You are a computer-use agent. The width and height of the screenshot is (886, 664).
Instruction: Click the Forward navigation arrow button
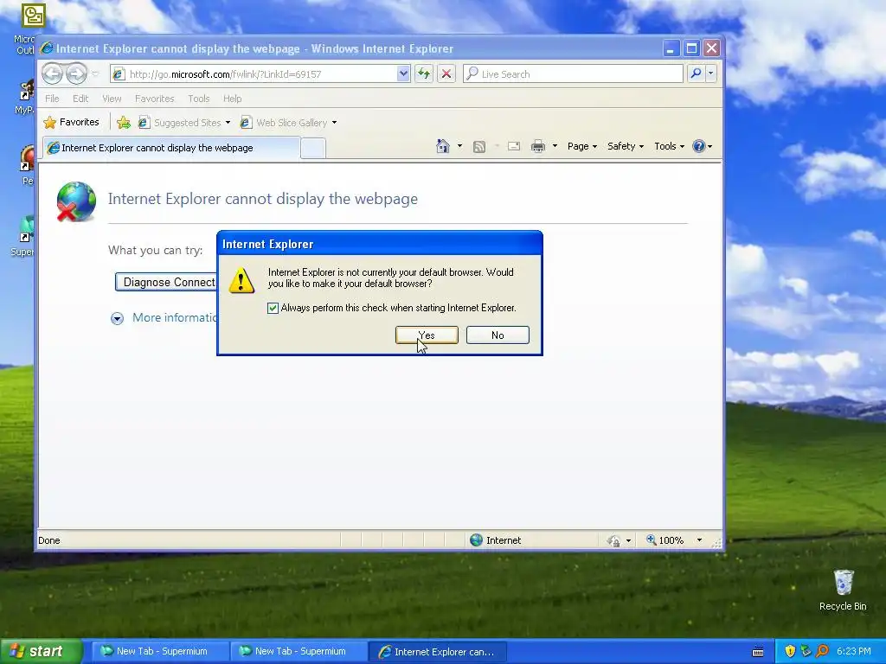pyautogui.click(x=76, y=74)
